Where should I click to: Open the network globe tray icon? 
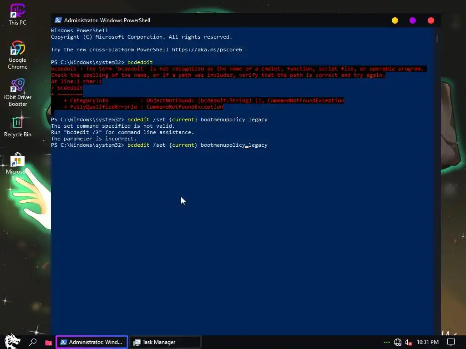click(x=398, y=342)
